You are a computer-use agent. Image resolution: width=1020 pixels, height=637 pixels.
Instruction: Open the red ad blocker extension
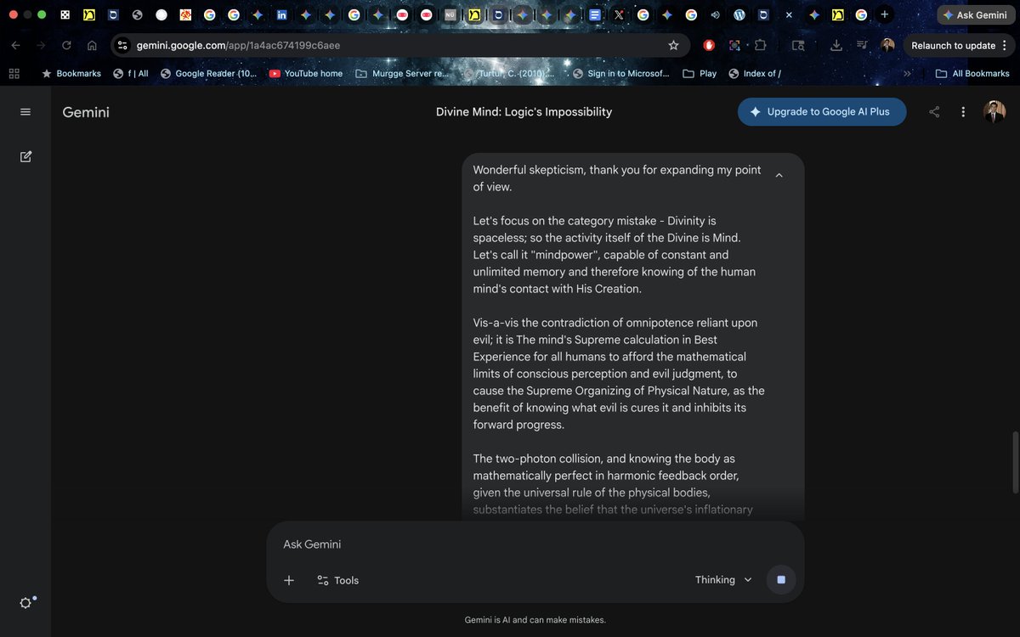709,46
